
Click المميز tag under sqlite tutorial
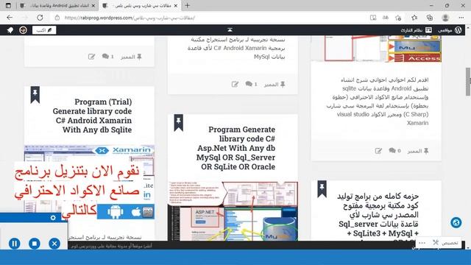coord(418,151)
